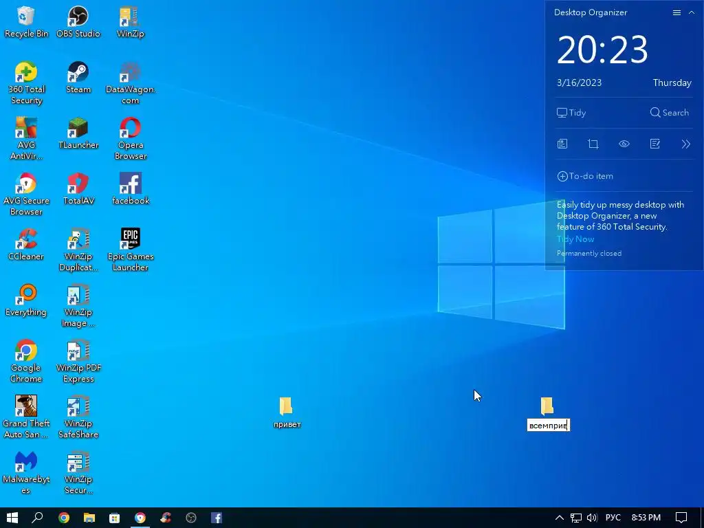Click the Thursday weekday text
This screenshot has width=704, height=528.
click(x=672, y=82)
